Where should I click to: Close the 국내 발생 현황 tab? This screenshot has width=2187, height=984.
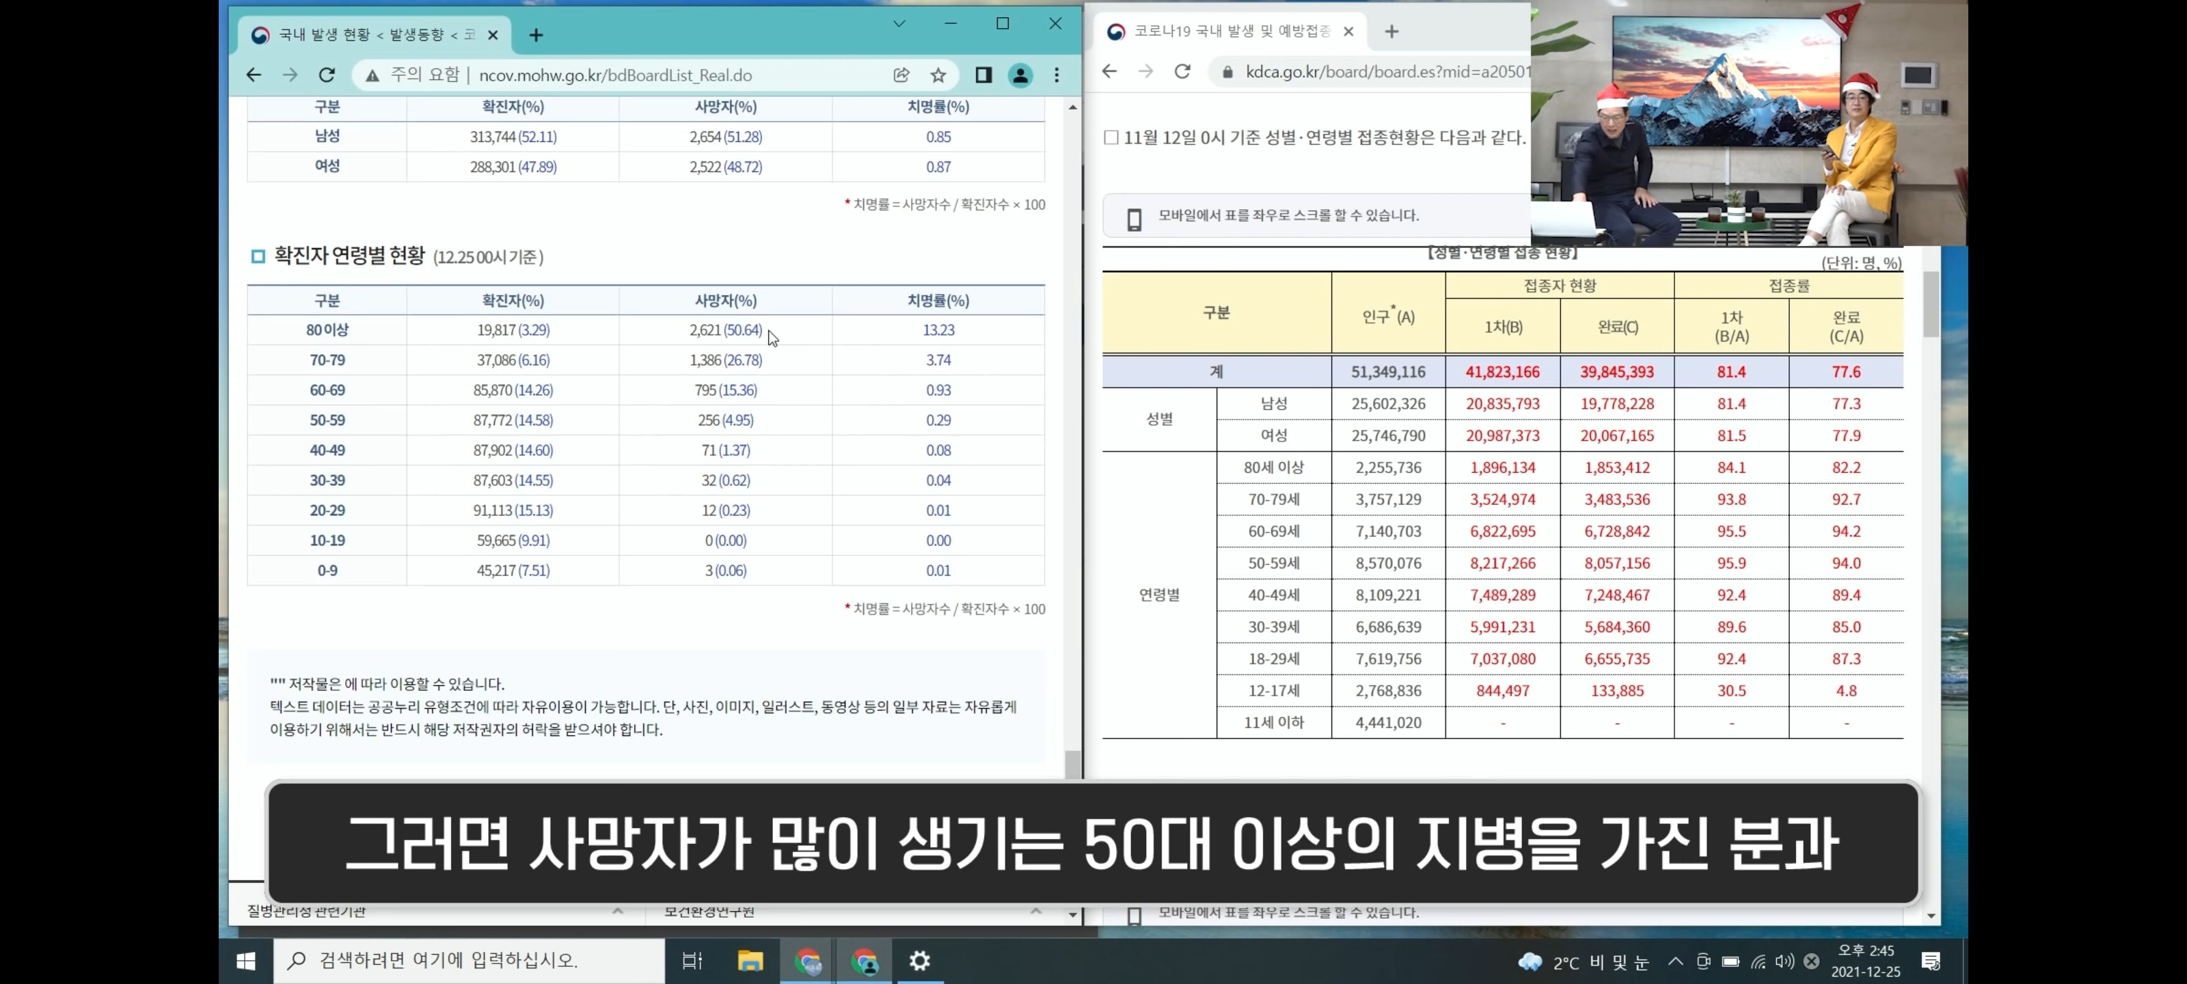coord(492,35)
